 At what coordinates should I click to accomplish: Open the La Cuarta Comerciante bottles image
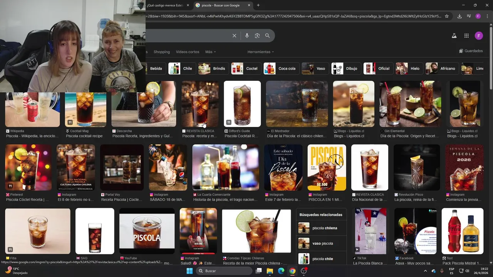[226, 167]
